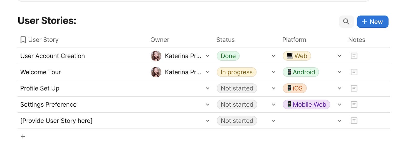Expand platform dropdown for Provide User Story row

[x=339, y=121]
